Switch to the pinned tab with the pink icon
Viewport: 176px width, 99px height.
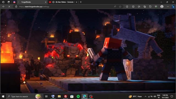14,2
